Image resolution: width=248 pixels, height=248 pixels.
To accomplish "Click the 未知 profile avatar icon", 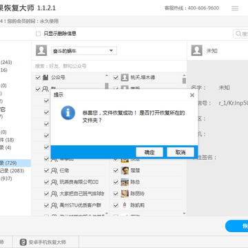I will coord(197,50).
